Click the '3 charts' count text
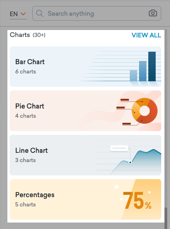Image resolution: width=170 pixels, height=229 pixels. [x=25, y=160]
